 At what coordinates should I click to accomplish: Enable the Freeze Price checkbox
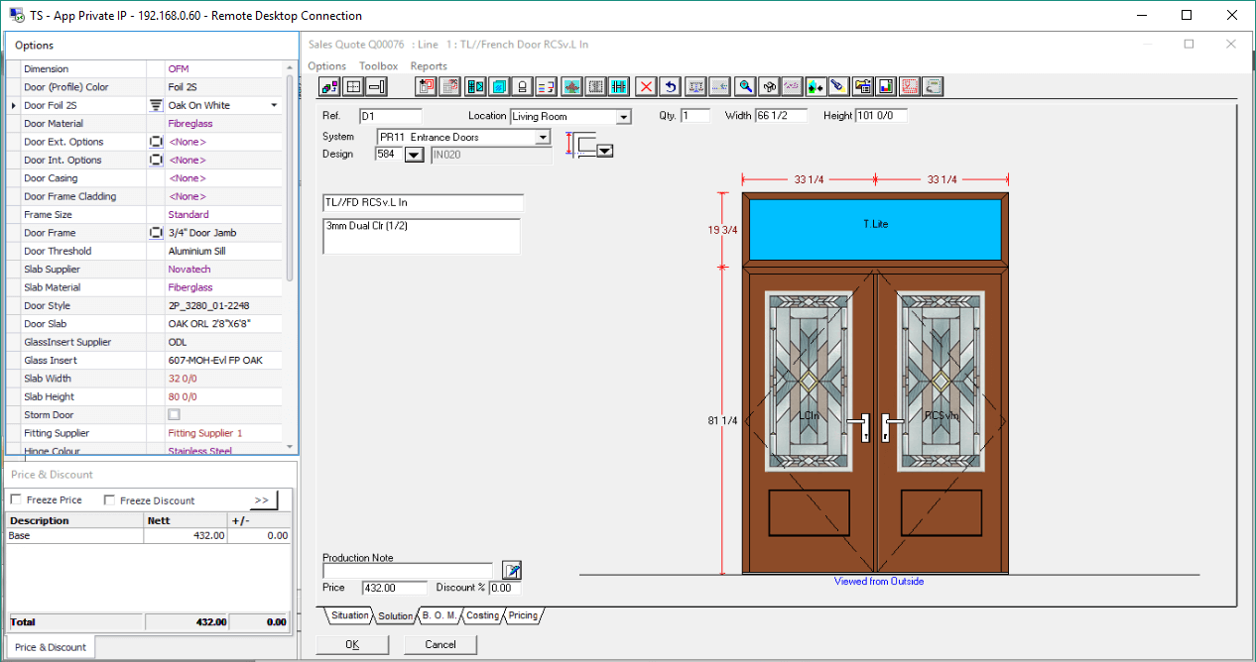coord(16,500)
